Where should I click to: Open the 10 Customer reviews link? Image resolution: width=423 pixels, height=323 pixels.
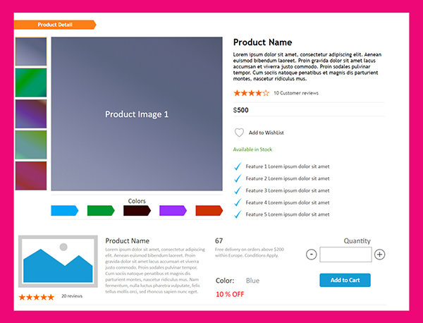point(296,93)
